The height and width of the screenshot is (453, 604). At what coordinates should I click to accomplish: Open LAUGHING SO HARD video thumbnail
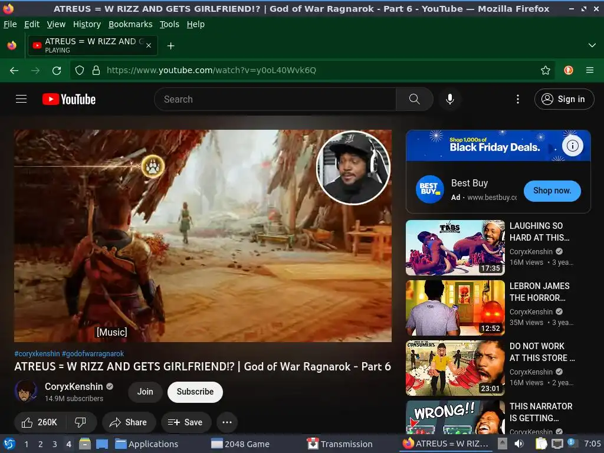pos(455,247)
